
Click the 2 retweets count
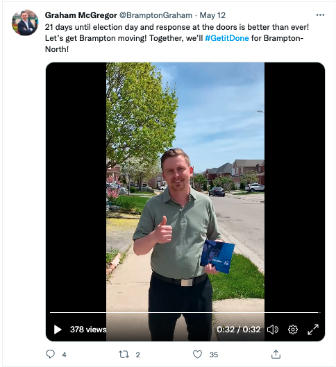click(138, 355)
